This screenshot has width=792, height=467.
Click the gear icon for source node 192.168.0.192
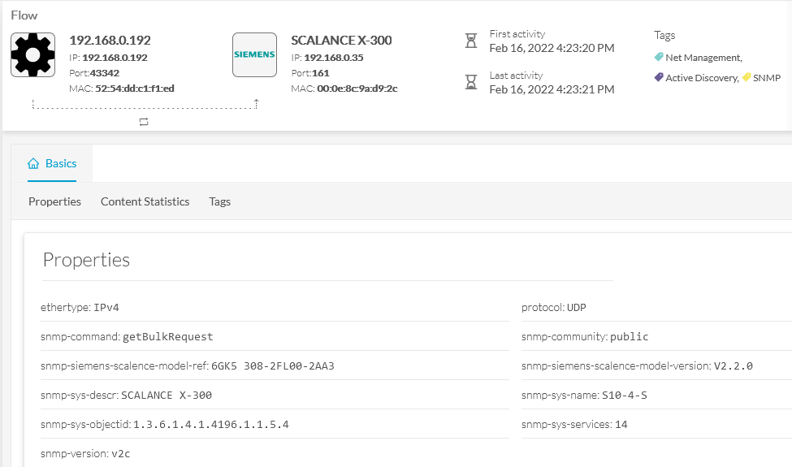coord(32,55)
